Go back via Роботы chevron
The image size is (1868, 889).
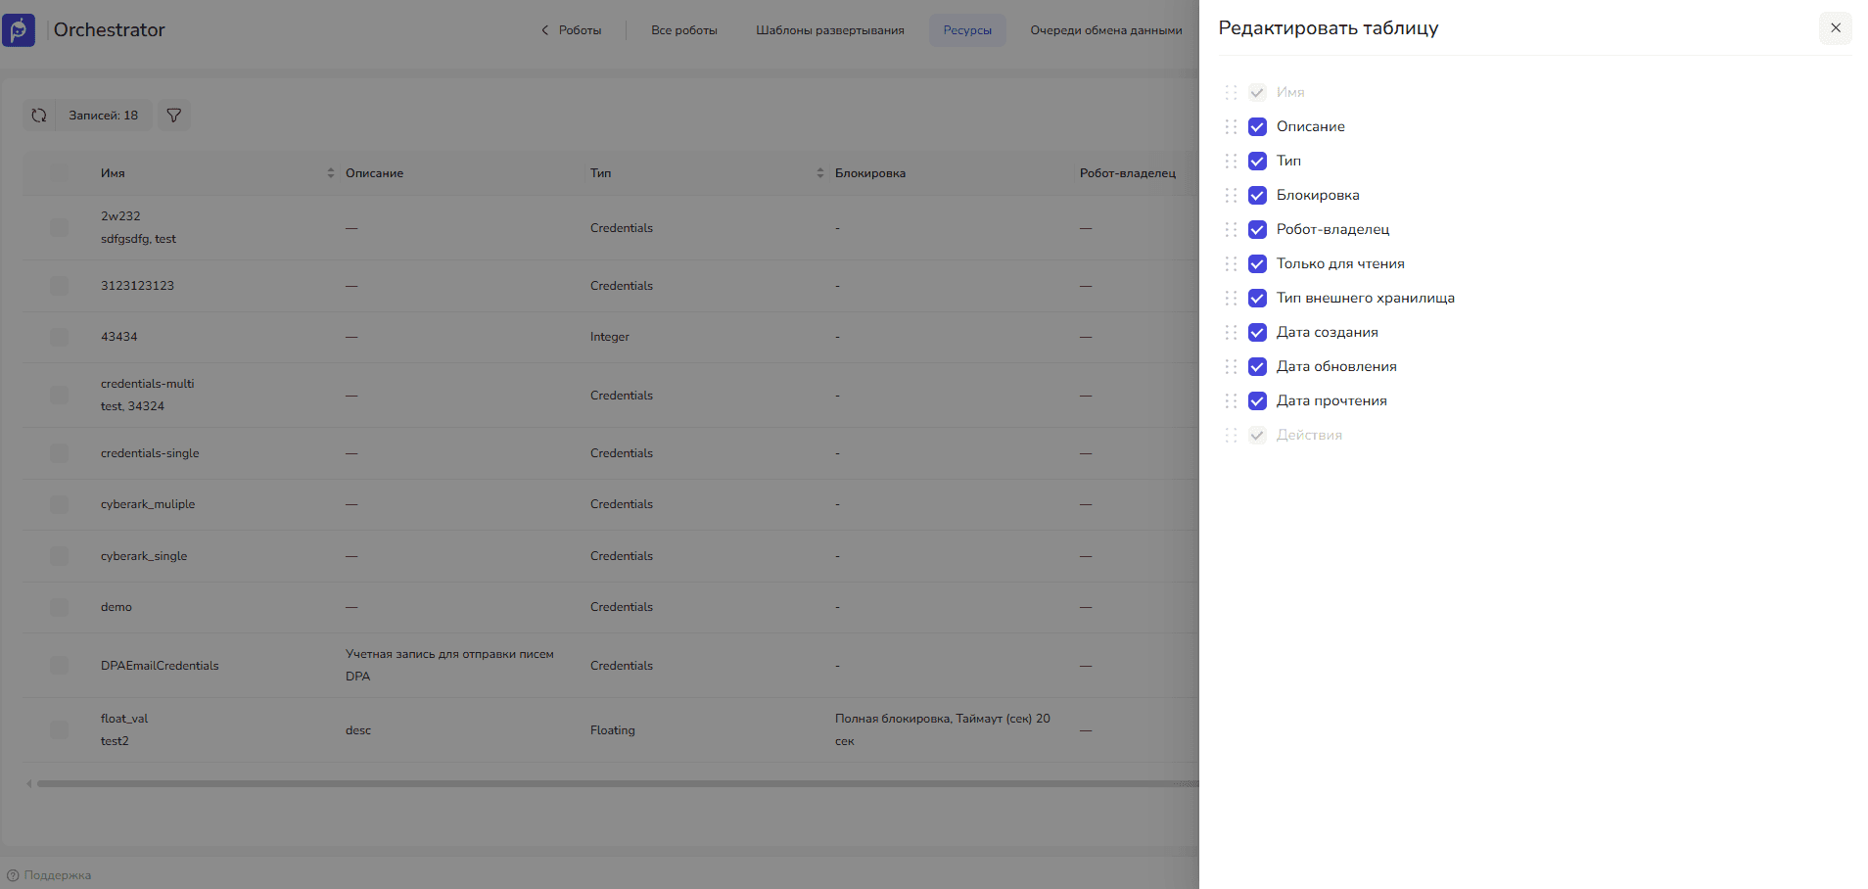click(545, 30)
